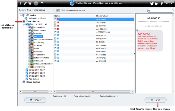Click the Calendar icon
This screenshot has height=111, width=175.
(x=32, y=45)
